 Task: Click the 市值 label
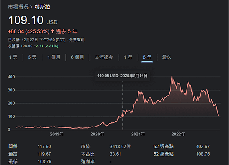point(86,147)
